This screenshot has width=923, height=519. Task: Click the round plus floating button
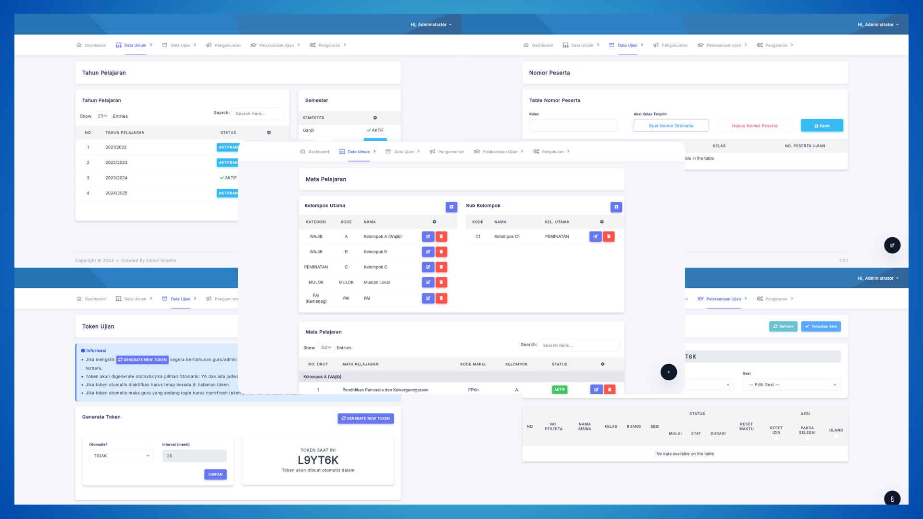point(668,372)
